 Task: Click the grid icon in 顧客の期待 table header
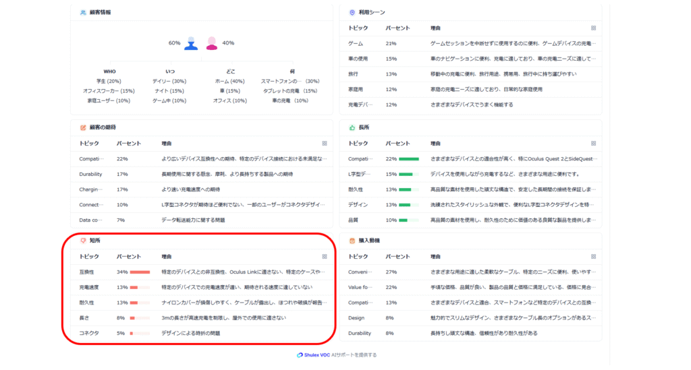coord(325,144)
